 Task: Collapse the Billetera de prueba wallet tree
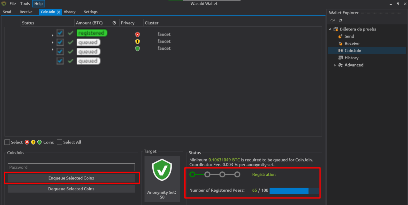(x=330, y=29)
